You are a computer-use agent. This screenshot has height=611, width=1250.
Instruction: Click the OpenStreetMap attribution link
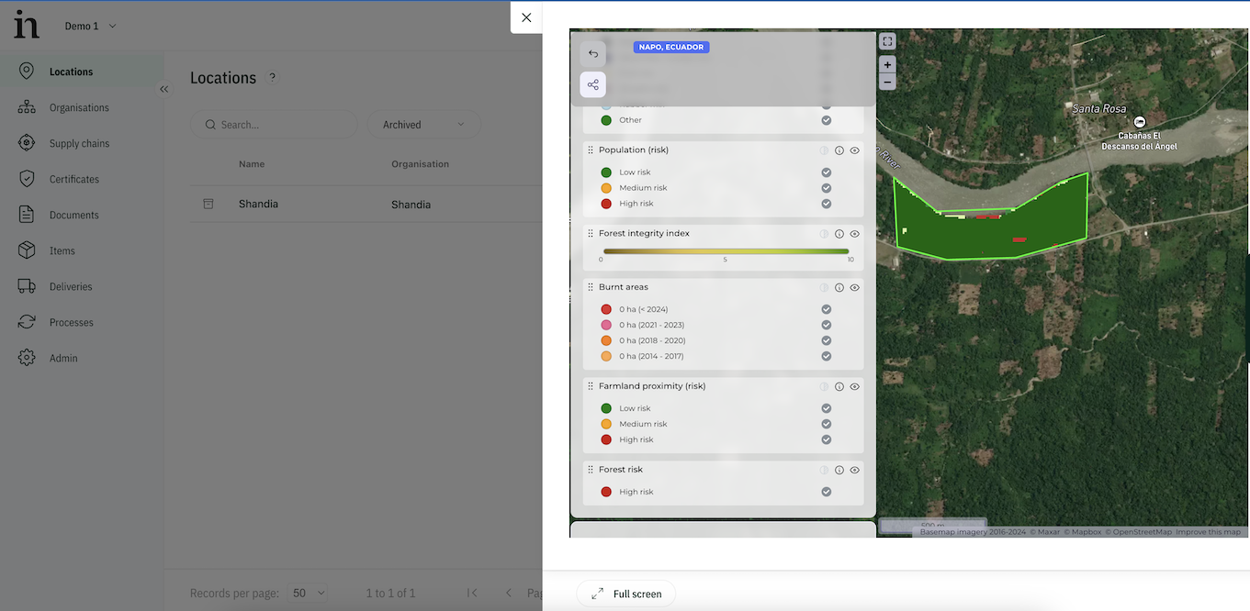pos(1138,532)
